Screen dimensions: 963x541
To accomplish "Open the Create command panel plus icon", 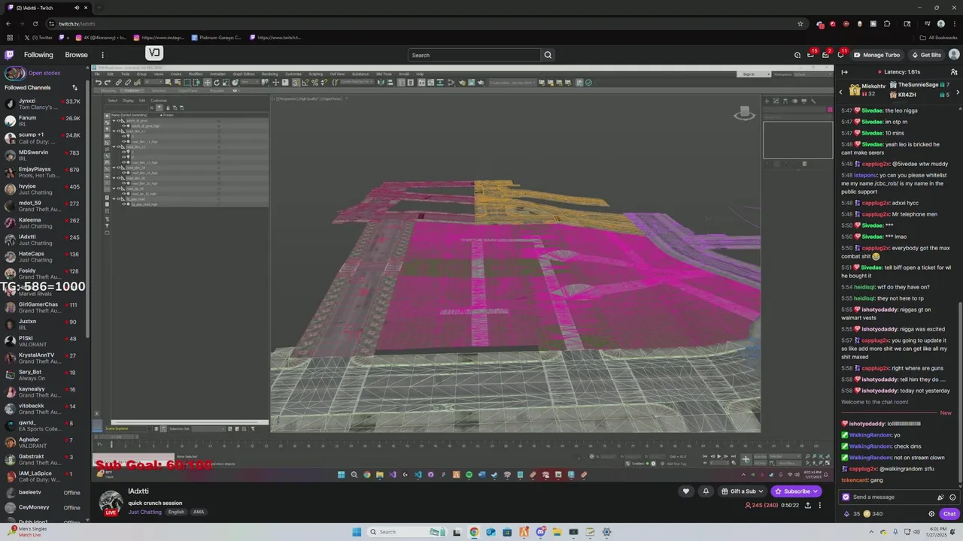I will [767, 101].
